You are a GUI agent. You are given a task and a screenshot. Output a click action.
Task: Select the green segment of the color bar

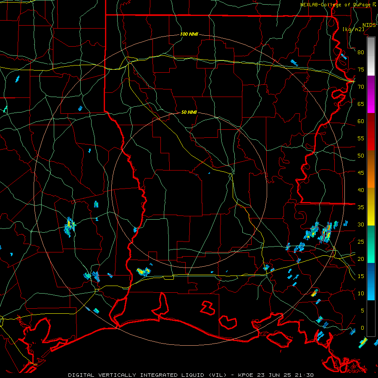click(371, 244)
